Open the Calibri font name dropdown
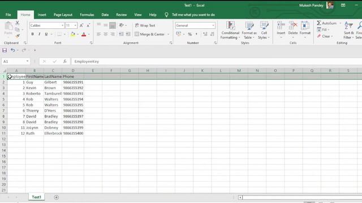Screen dimensions: 362x203 coord(62,25)
